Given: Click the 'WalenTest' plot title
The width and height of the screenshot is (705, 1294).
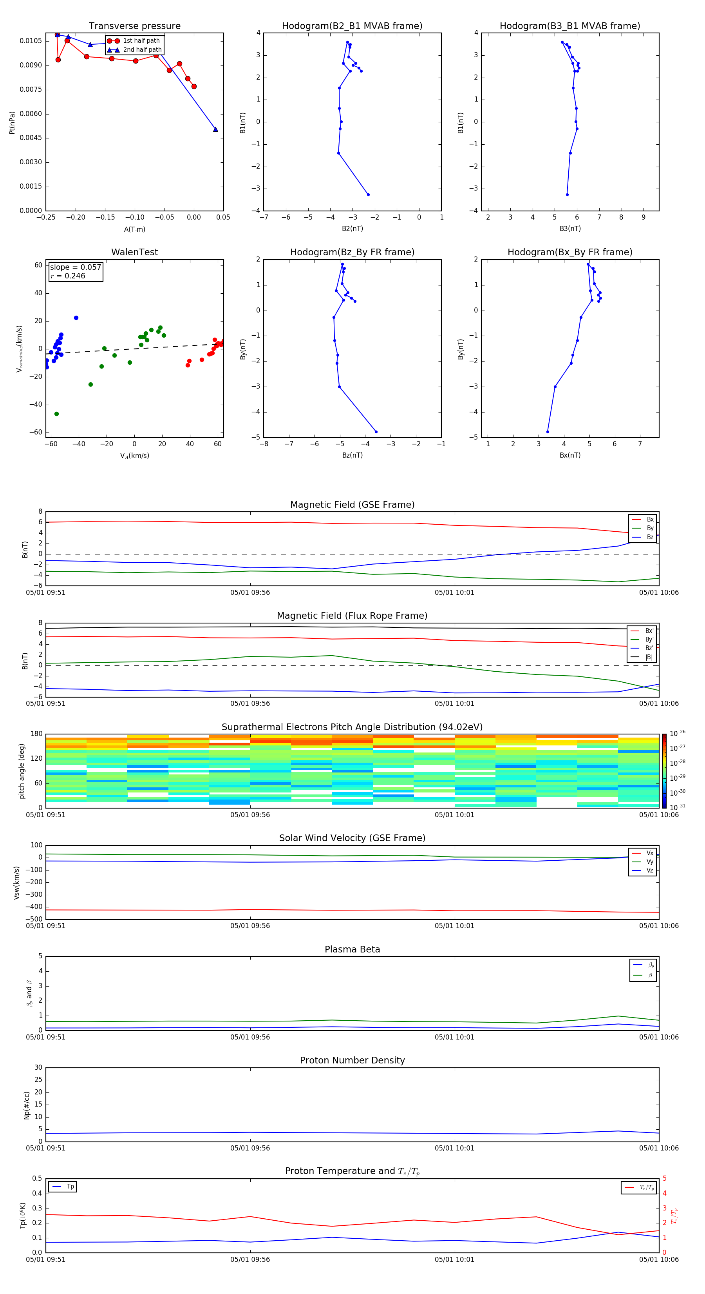Looking at the screenshot, I should [x=134, y=252].
